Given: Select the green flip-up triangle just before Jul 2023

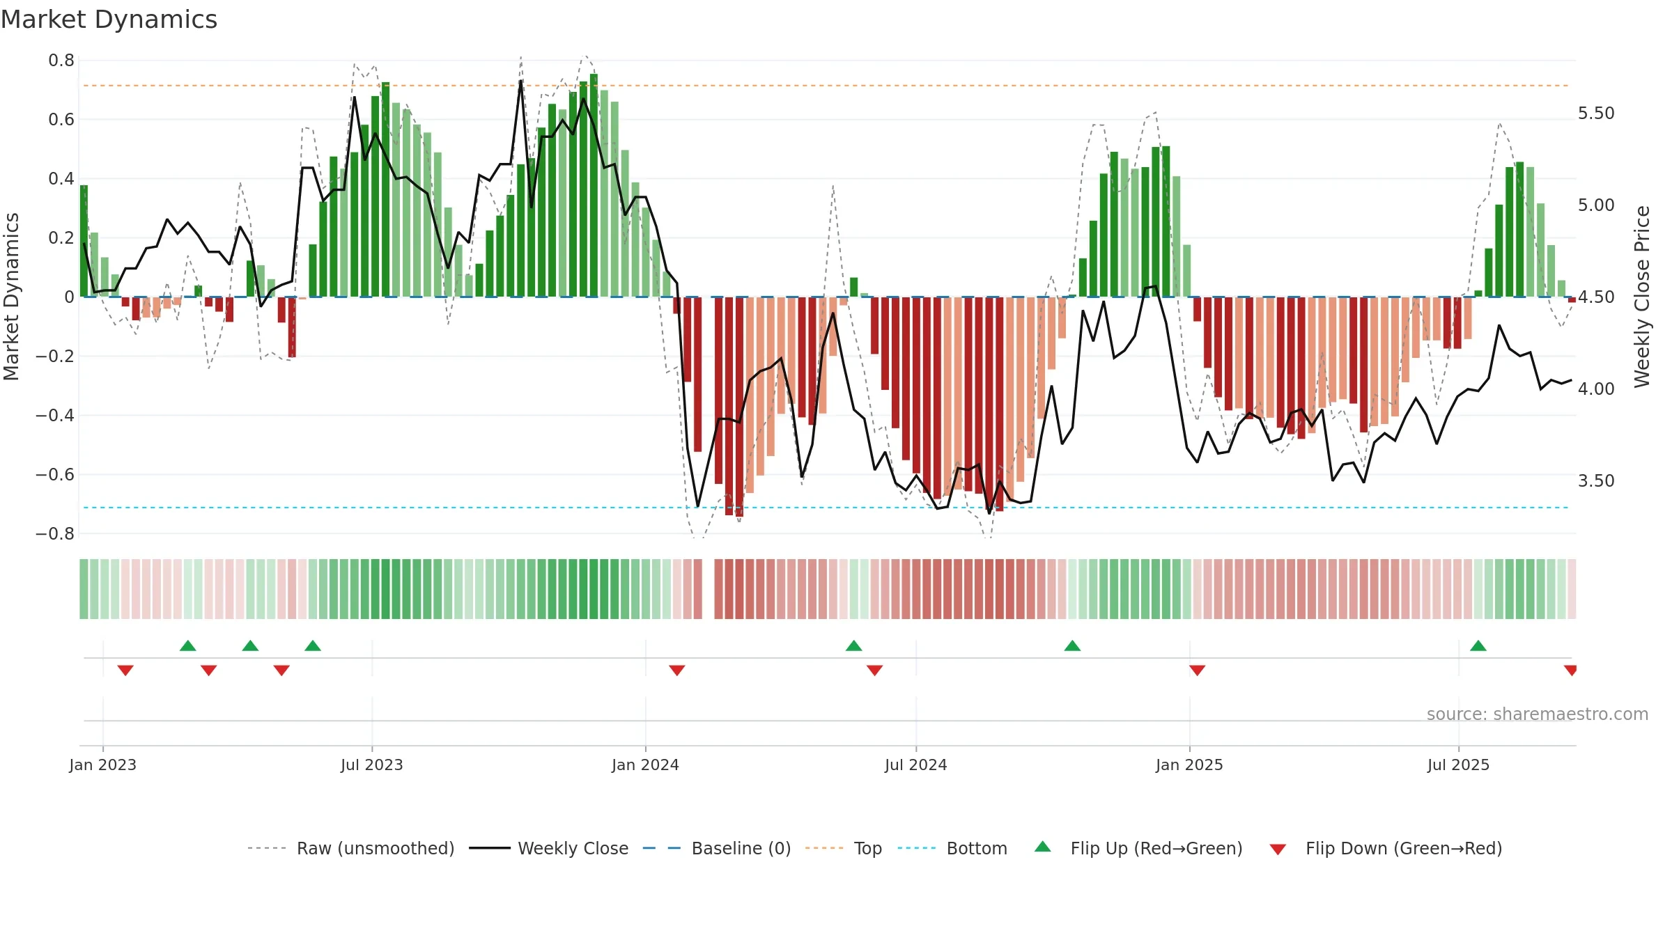Looking at the screenshot, I should (313, 645).
